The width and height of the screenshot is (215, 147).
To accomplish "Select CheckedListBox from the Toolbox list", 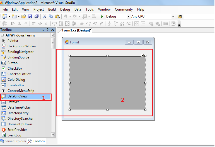I will [x=19, y=74].
